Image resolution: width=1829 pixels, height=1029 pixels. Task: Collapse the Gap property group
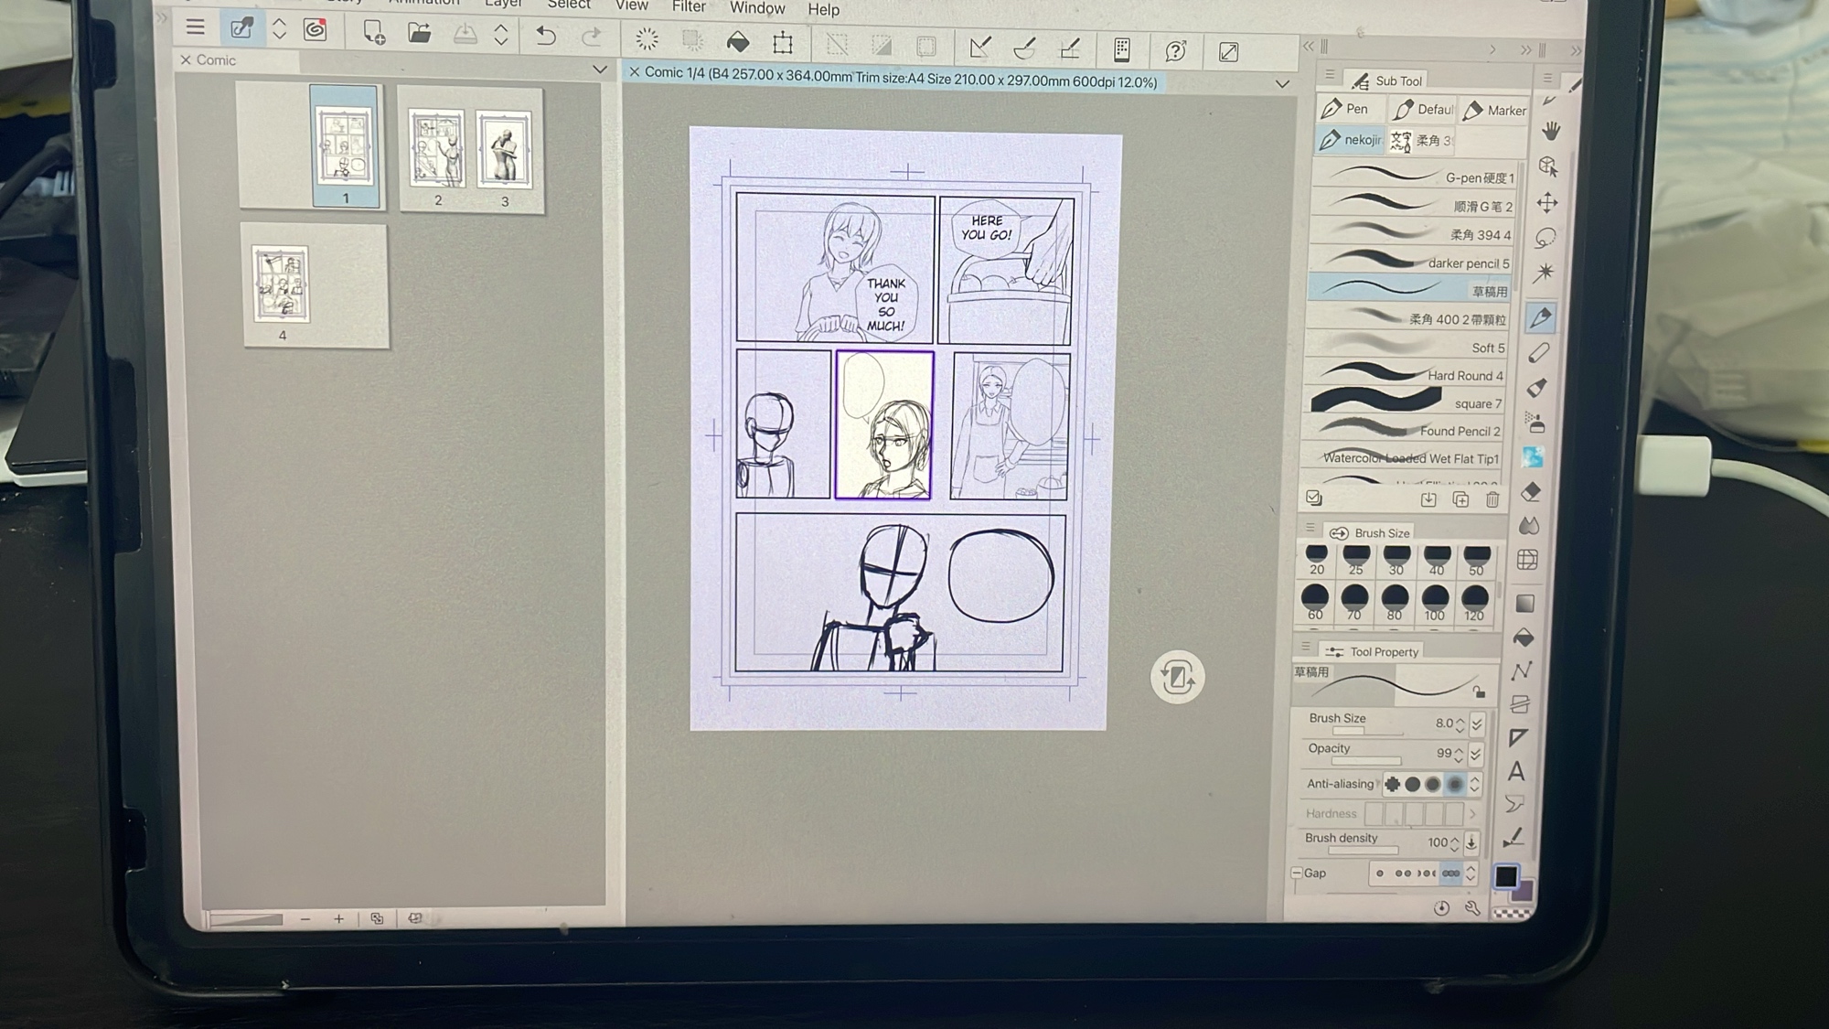pos(1297,874)
